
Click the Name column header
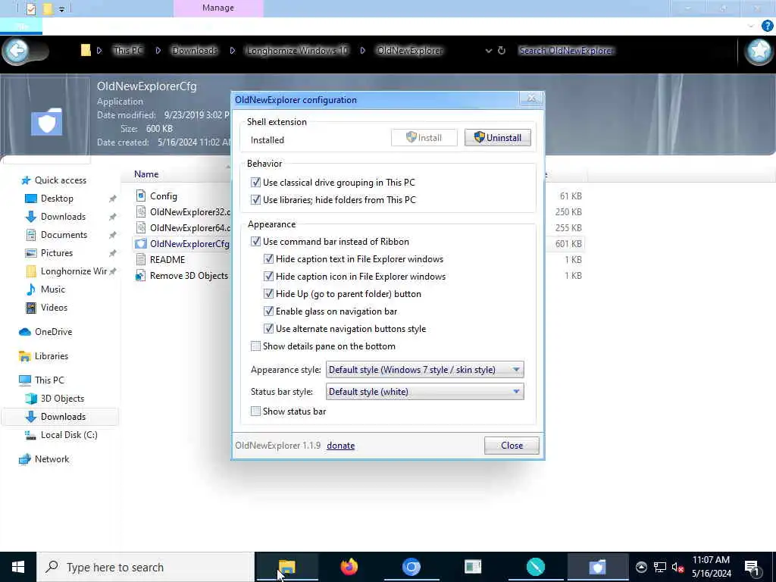pos(146,174)
